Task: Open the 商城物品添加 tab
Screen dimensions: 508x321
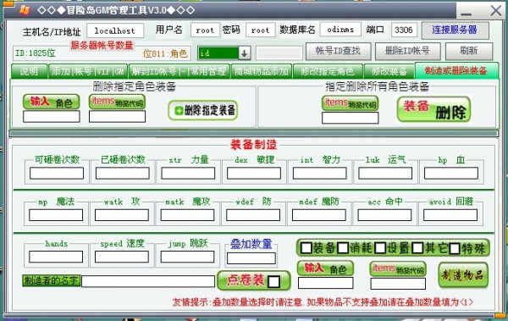Action: click(x=262, y=71)
